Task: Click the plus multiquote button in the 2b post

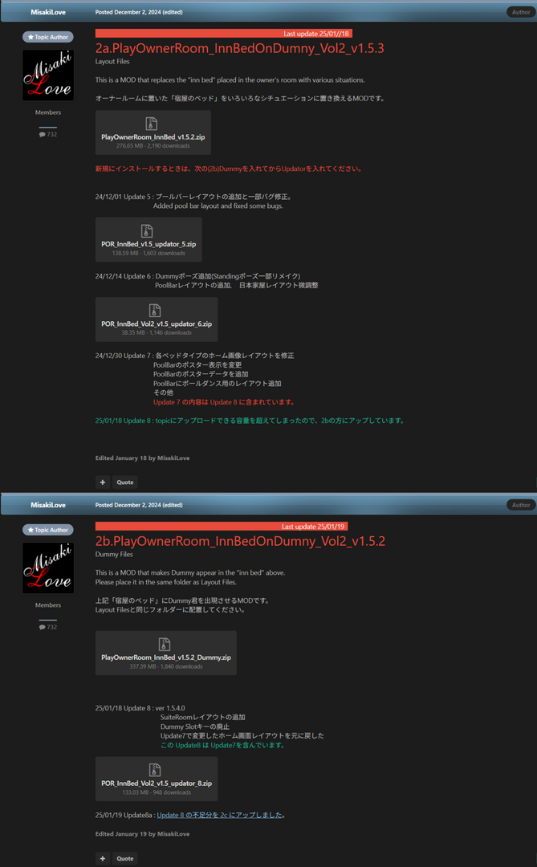Action: pyautogui.click(x=102, y=859)
